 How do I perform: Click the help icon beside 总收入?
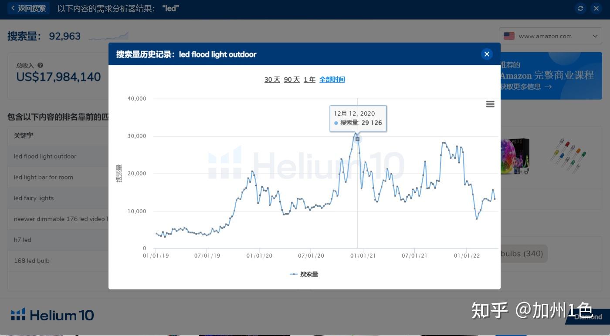(40, 65)
